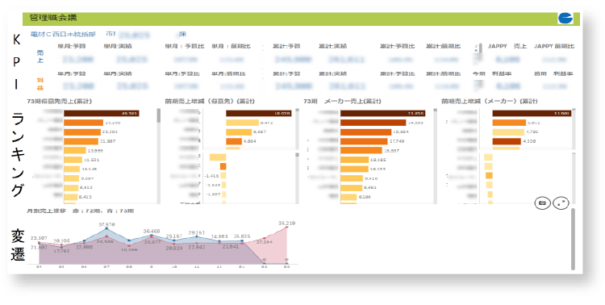Click the blue company logo icon
The image size is (605, 305).
pos(565,18)
